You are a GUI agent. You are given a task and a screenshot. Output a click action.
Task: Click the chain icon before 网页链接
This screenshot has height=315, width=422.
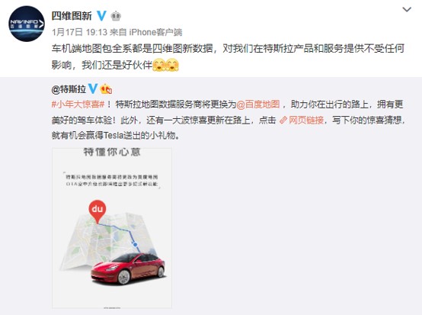283,120
